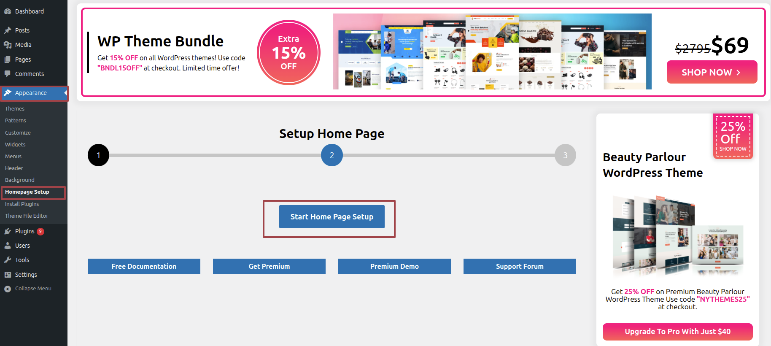Open Comments in the sidebar
771x346 pixels.
pos(30,74)
